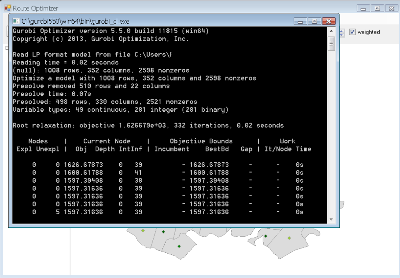Viewport: 400px width, 278px height.
Task: Click the 'Reading time = 0.02 seconds' line
Action: (x=66, y=62)
